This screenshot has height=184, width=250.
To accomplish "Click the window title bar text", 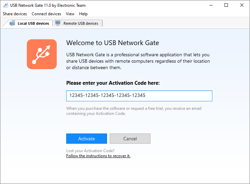I will (48, 5).
